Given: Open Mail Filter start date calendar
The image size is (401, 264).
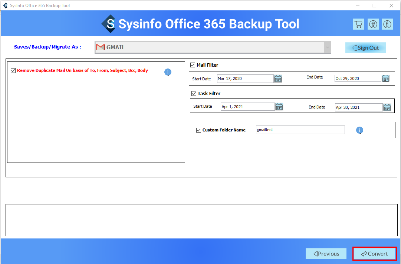Looking at the screenshot, I should (278, 78).
